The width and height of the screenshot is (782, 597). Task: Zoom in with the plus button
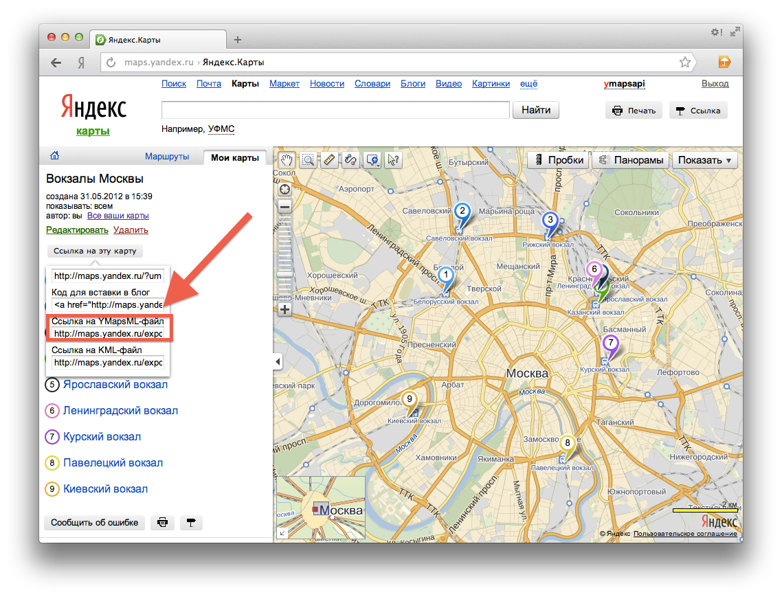click(284, 309)
